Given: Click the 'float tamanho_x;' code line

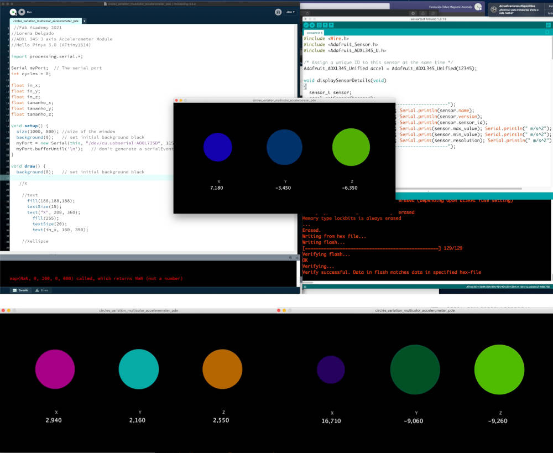Looking at the screenshot, I should tap(32, 103).
